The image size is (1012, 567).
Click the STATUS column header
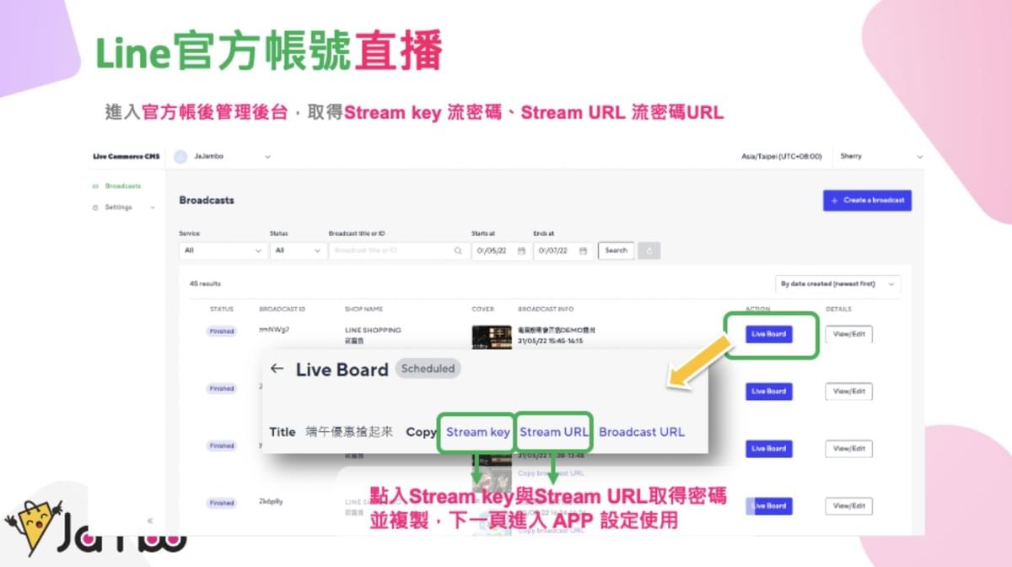[x=221, y=309]
